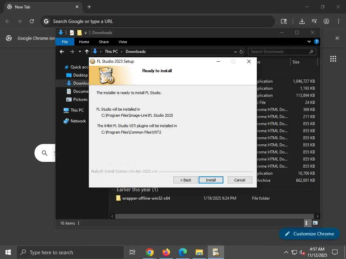This screenshot has width=346, height=259.
Task: Select the wrapper-offline-win32-x64 folder
Action: point(146,198)
